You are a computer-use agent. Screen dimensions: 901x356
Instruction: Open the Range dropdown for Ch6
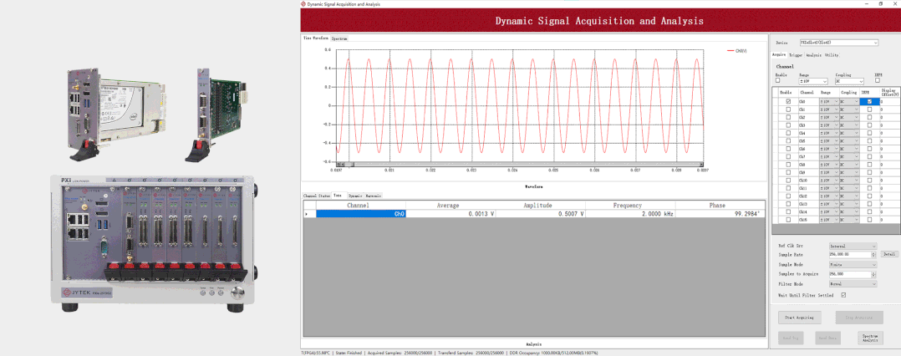tap(828, 149)
